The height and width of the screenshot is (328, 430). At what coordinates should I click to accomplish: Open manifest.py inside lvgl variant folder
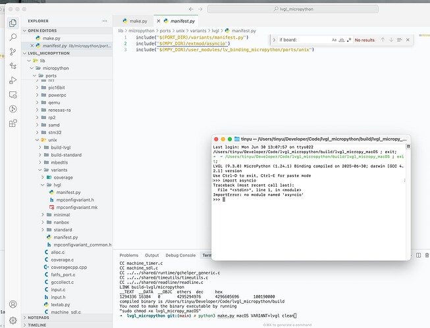pyautogui.click(x=67, y=192)
